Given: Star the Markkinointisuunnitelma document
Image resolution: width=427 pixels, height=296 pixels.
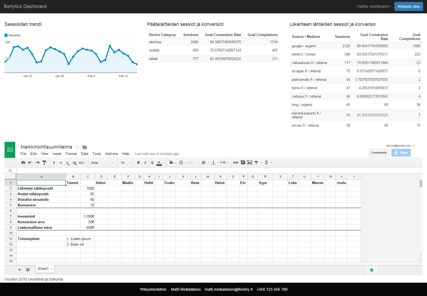Looking at the screenshot, I should 77,147.
